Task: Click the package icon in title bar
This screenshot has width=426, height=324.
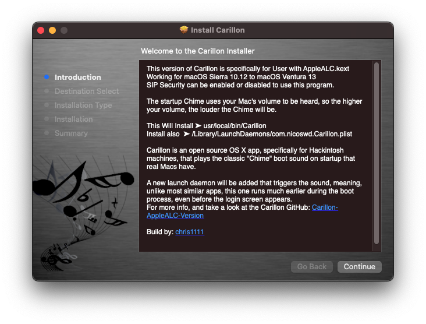Action: tap(184, 30)
